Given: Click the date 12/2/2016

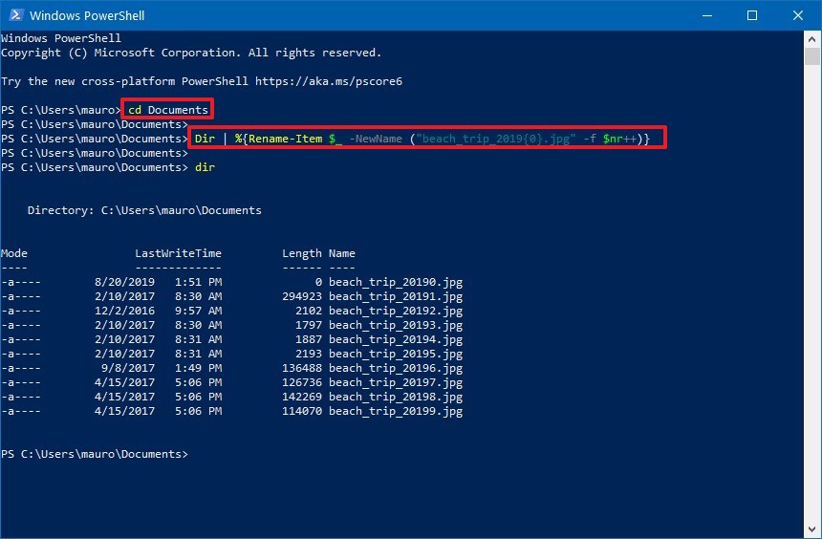Looking at the screenshot, I should point(125,311).
